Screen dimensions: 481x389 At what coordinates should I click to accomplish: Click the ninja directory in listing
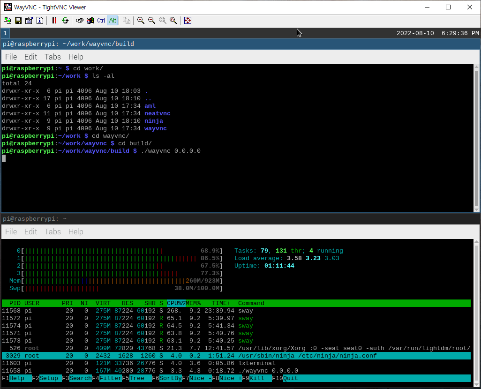click(x=154, y=121)
